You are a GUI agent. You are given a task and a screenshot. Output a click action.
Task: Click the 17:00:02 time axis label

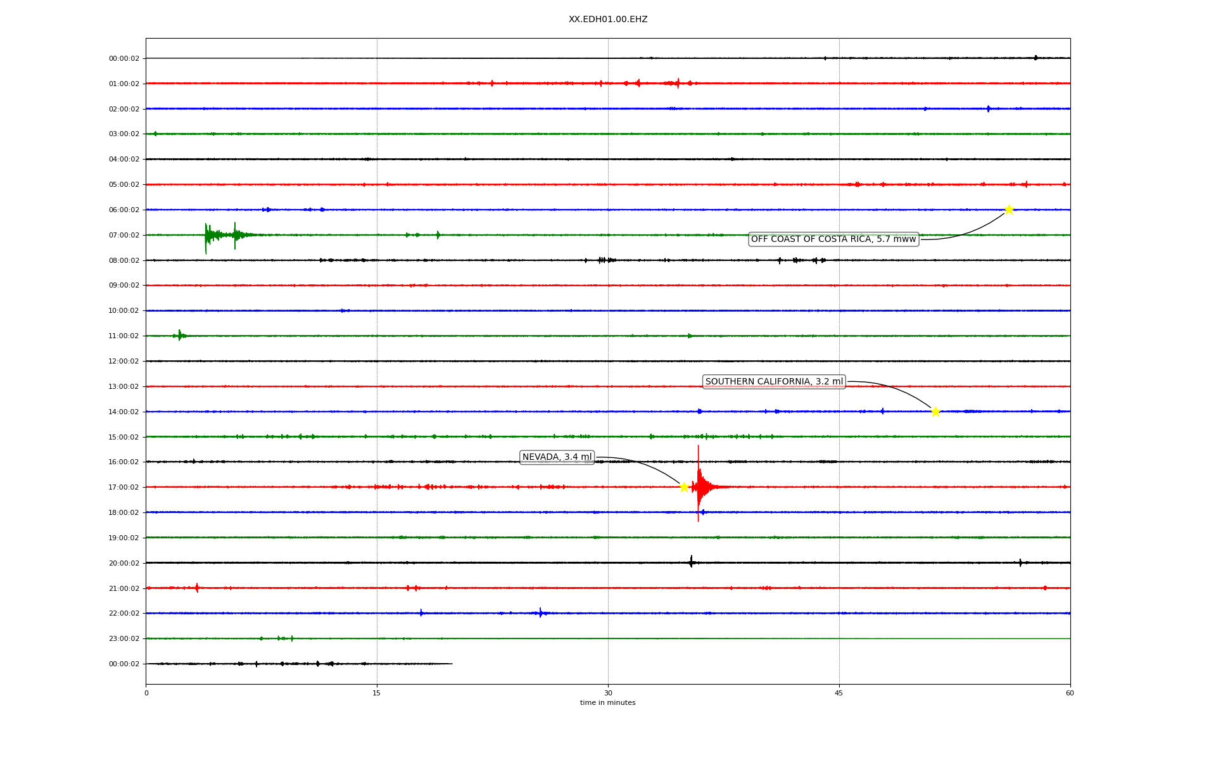coord(124,488)
